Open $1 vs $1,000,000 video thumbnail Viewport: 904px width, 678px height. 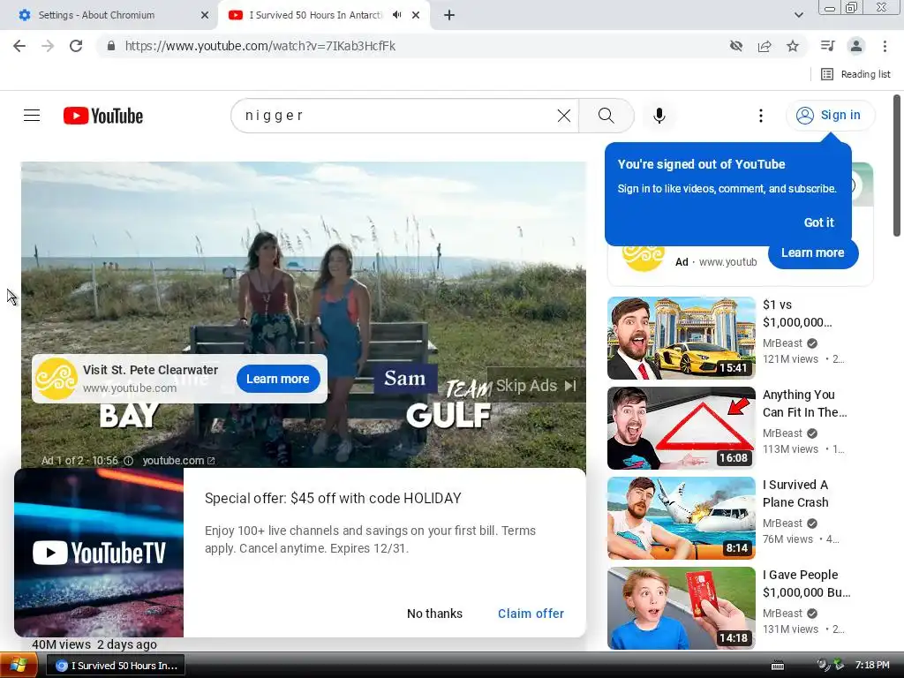[682, 338]
